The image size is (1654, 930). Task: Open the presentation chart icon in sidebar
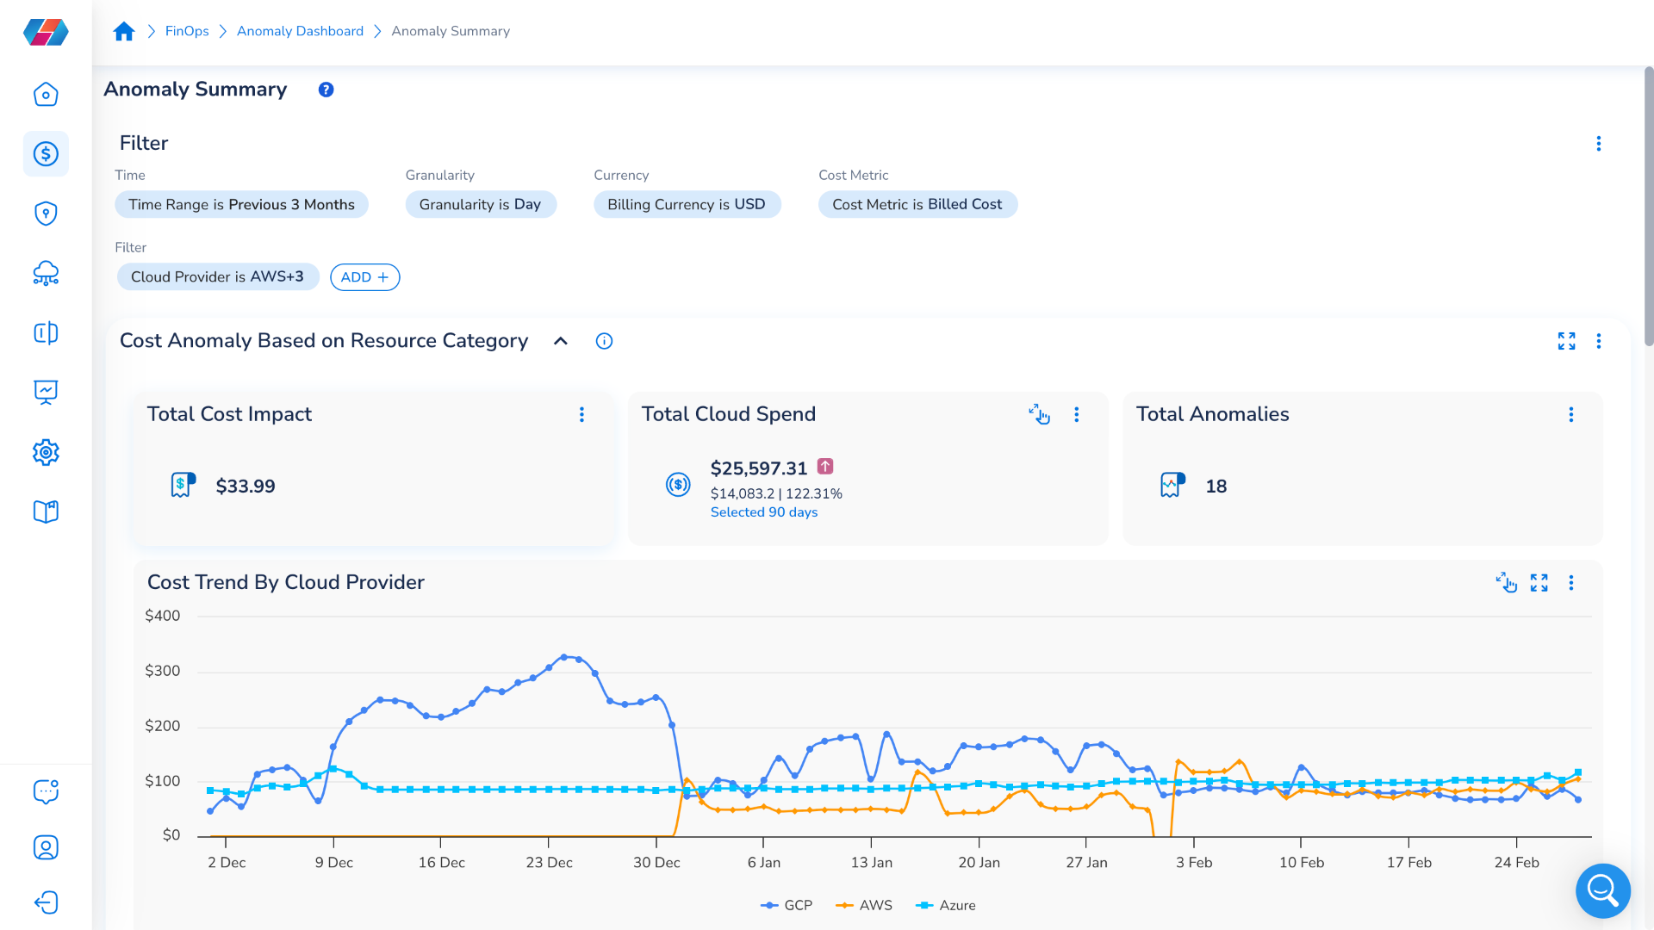tap(46, 393)
